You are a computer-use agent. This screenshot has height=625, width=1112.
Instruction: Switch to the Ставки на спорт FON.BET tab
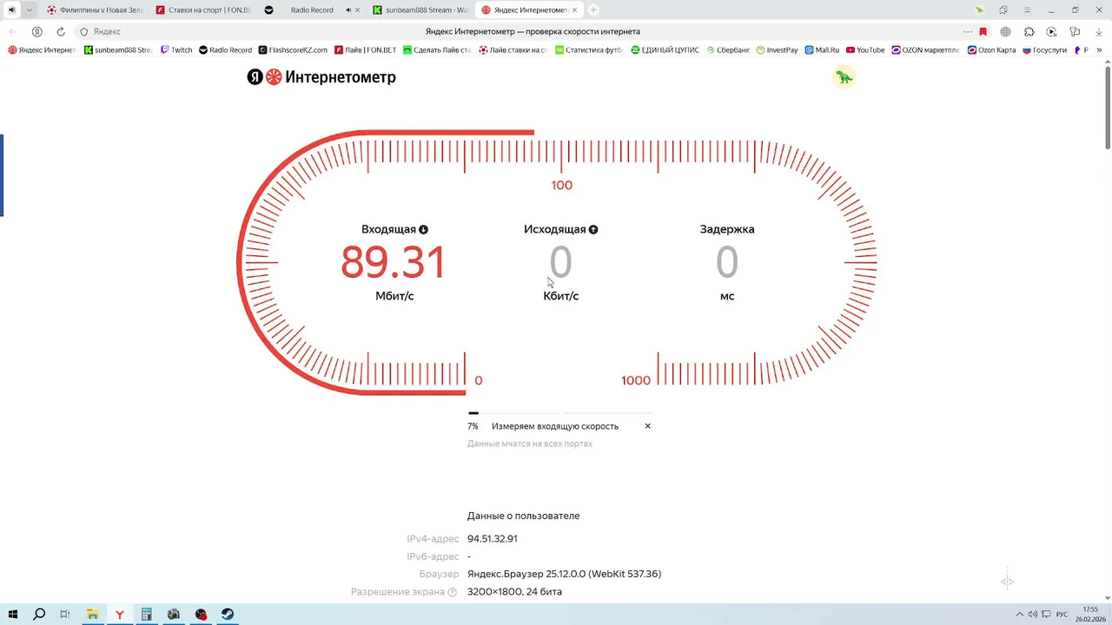[203, 10]
